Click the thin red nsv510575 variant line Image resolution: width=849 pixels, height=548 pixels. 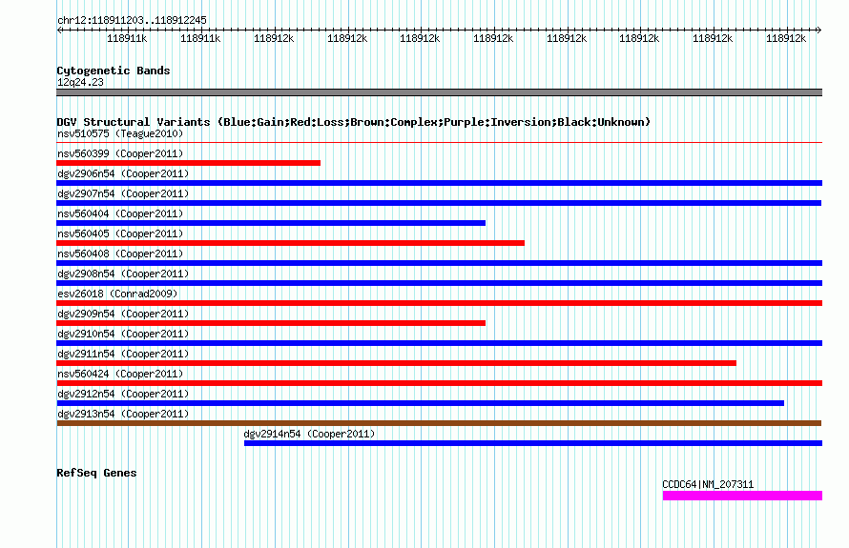[439, 143]
